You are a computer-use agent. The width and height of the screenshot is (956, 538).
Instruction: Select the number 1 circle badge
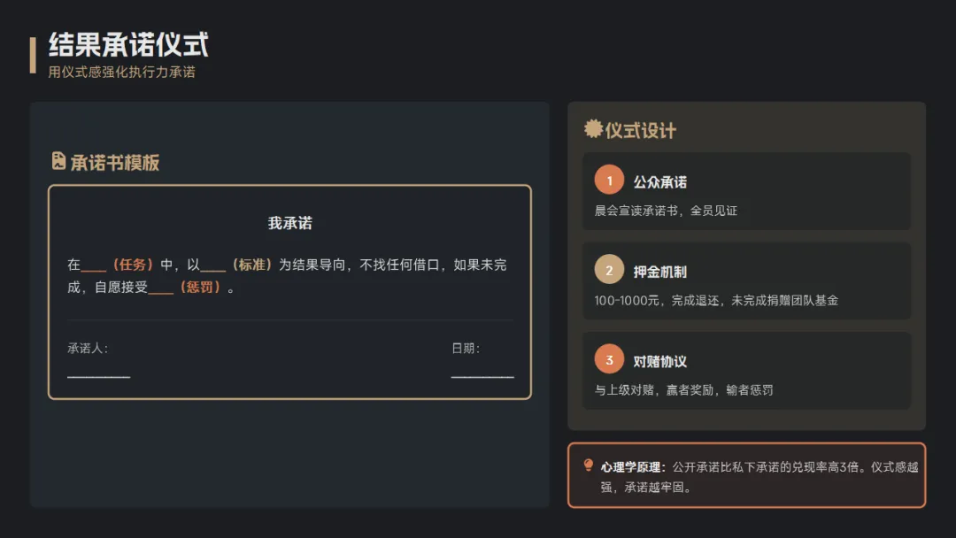coord(609,180)
